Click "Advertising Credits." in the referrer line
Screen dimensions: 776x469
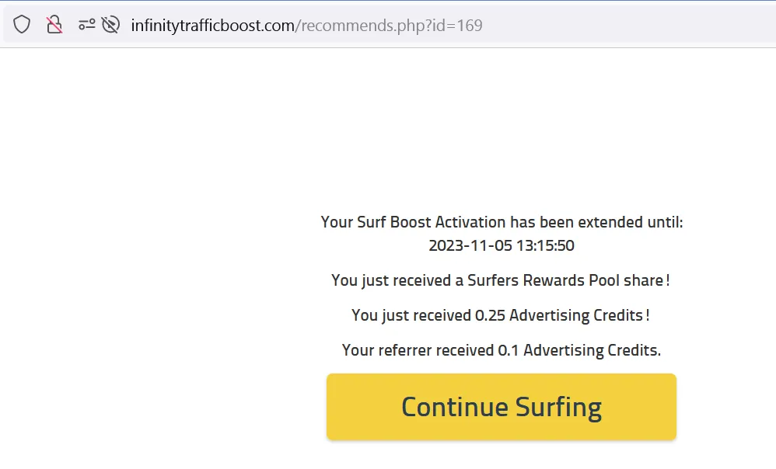pyautogui.click(x=592, y=350)
